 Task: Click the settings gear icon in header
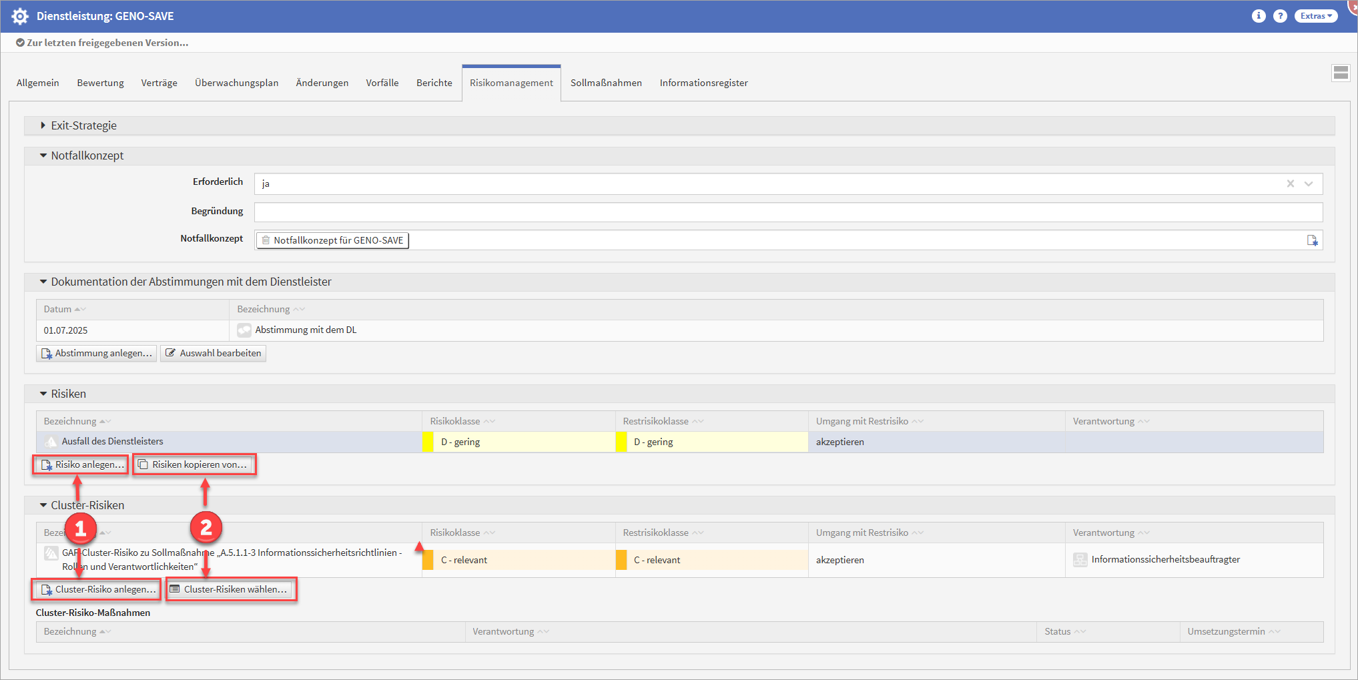[20, 16]
